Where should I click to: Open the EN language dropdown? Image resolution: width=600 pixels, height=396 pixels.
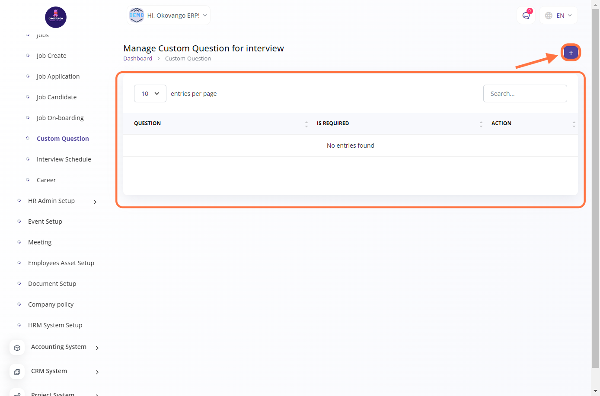559,16
